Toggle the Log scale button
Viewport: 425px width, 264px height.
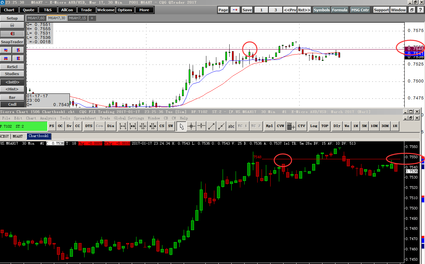[x=314, y=126]
